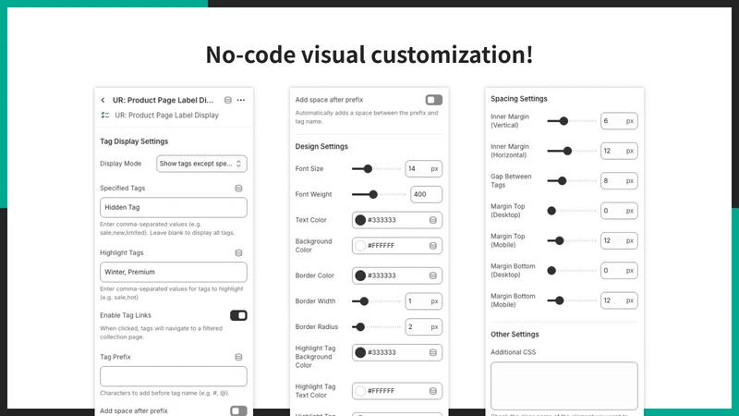
Task: Adjust the Margin Top (Mobile) slider
Action: (x=572, y=241)
